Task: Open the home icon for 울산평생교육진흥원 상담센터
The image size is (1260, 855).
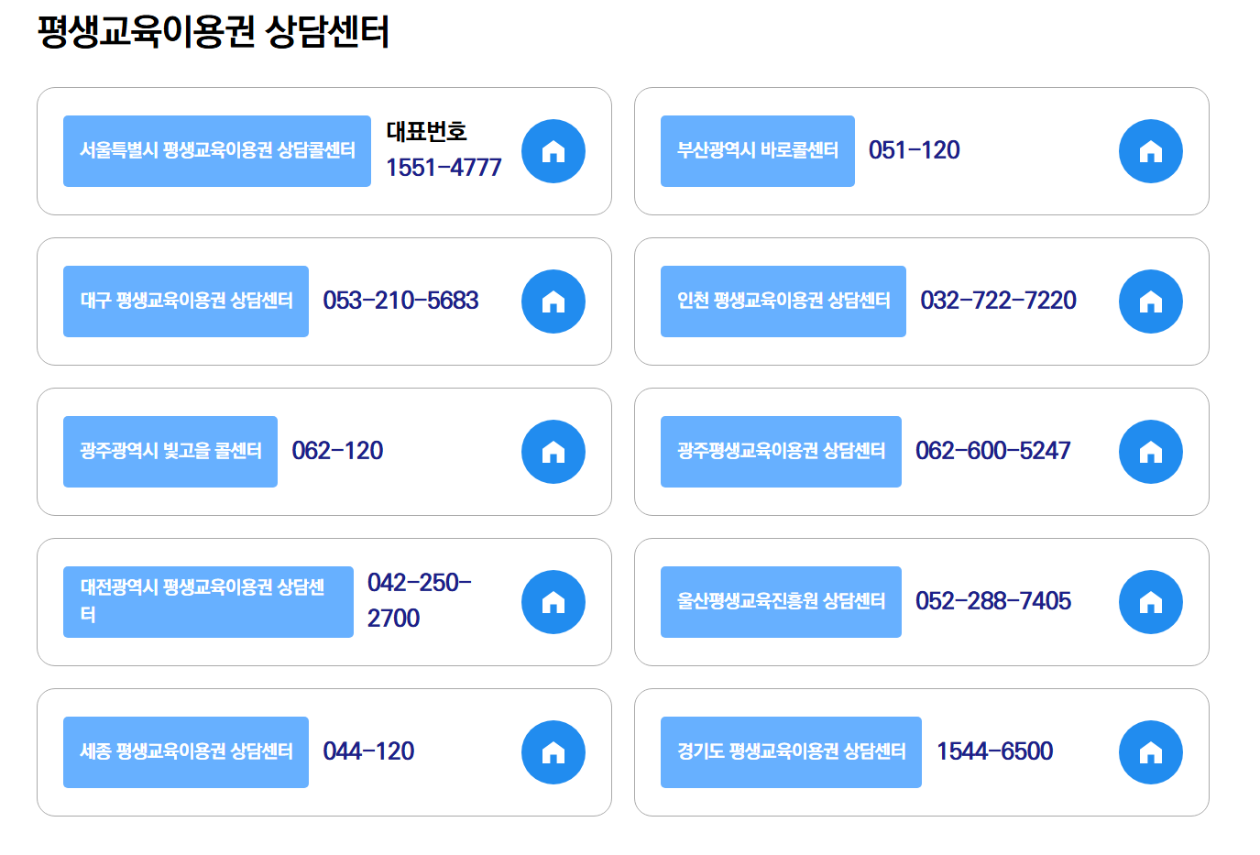Action: [1151, 601]
